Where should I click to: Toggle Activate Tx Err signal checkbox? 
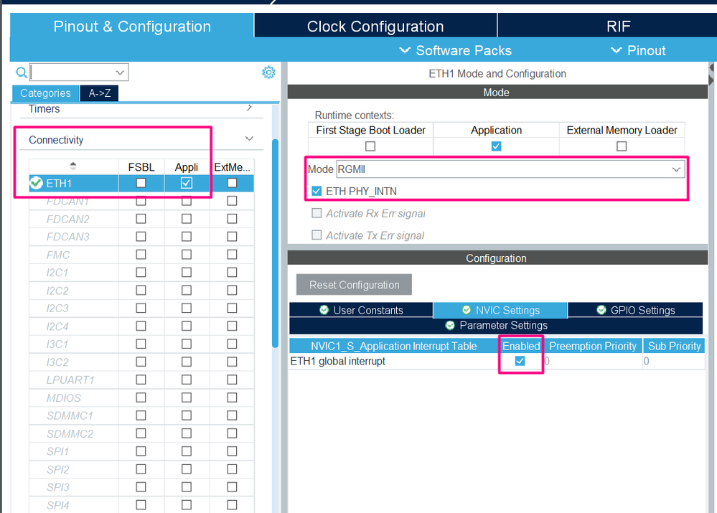click(317, 235)
